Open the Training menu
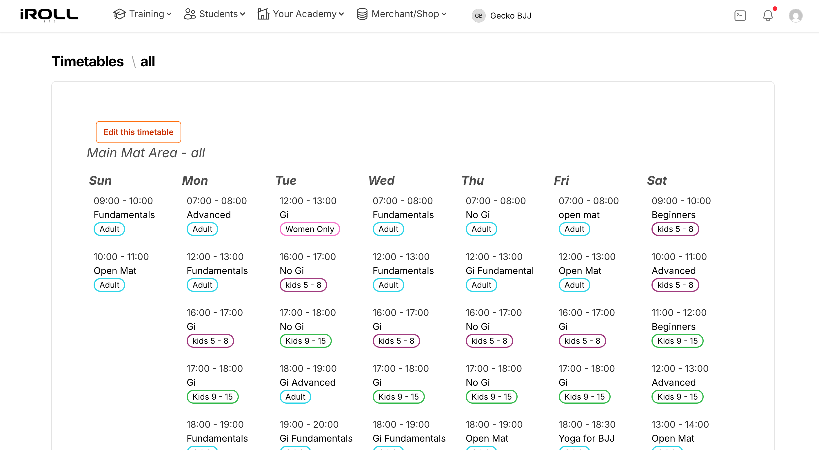The height and width of the screenshot is (450, 819). point(142,14)
